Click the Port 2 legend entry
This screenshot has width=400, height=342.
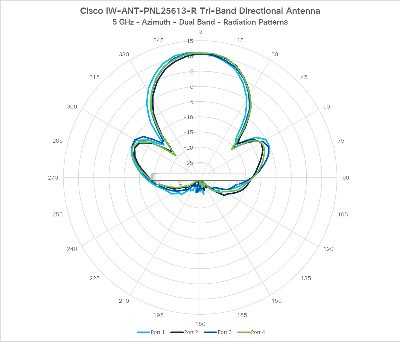184,332
